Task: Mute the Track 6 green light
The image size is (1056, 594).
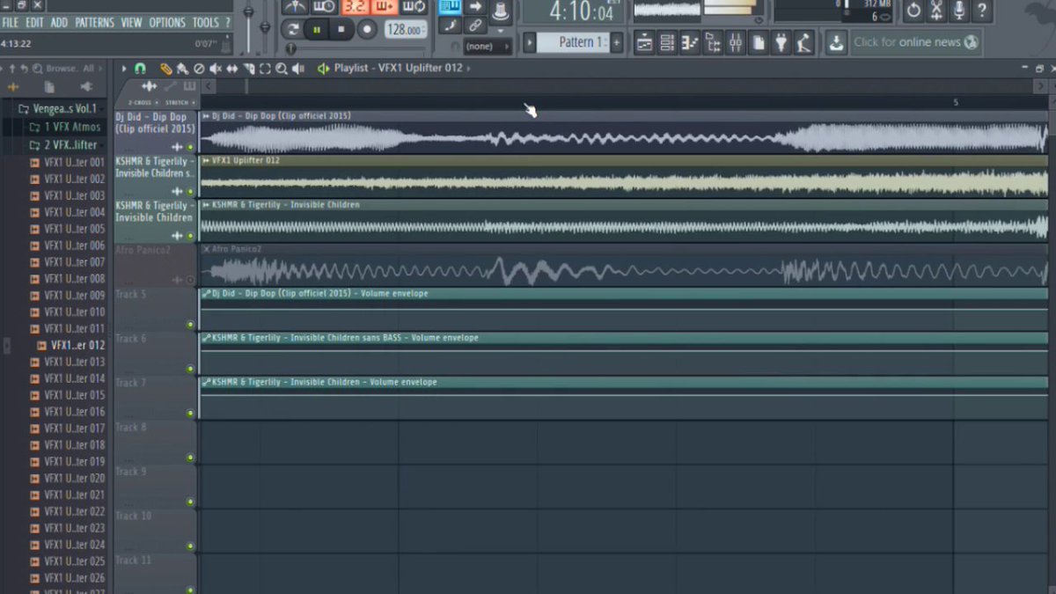Action: coord(190,369)
